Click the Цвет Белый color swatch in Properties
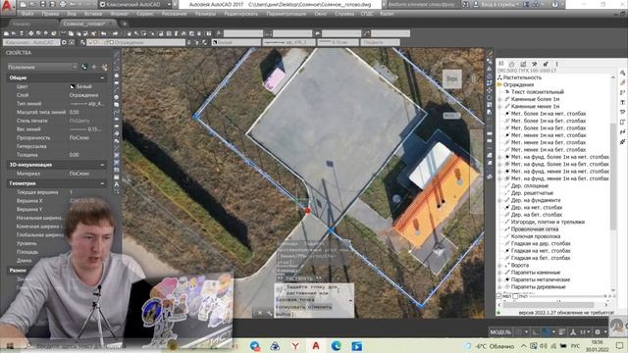Viewport: 628px width, 353px height. [73, 86]
